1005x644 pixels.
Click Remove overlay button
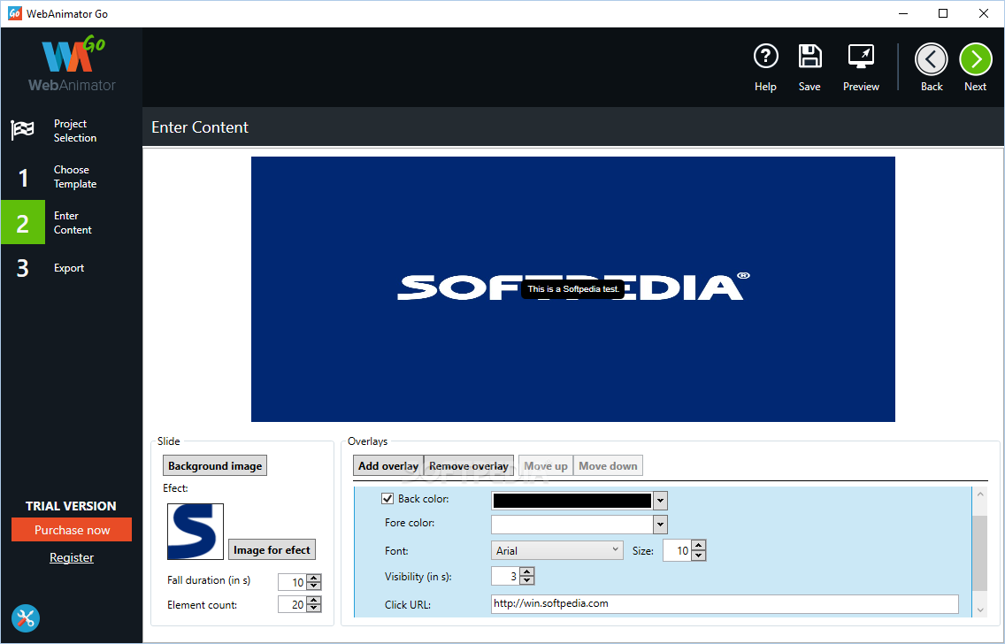(469, 466)
